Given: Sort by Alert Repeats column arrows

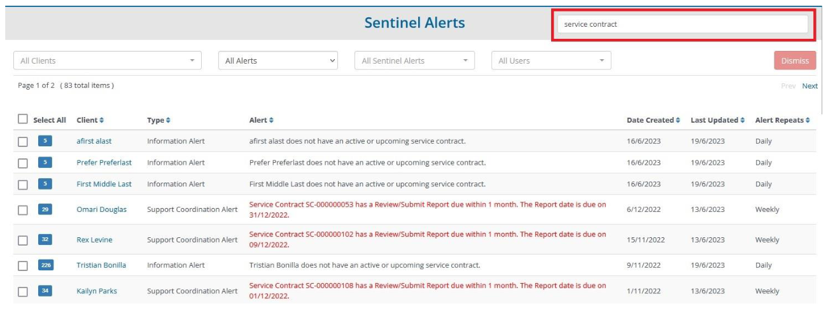Looking at the screenshot, I should coord(808,120).
